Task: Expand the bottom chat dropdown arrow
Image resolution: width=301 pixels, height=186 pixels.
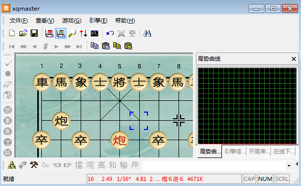Action: tap(289, 166)
